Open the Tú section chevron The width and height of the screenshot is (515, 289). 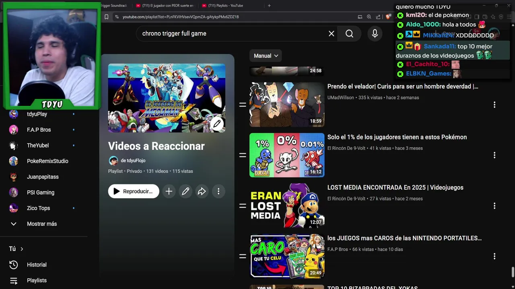(22, 249)
